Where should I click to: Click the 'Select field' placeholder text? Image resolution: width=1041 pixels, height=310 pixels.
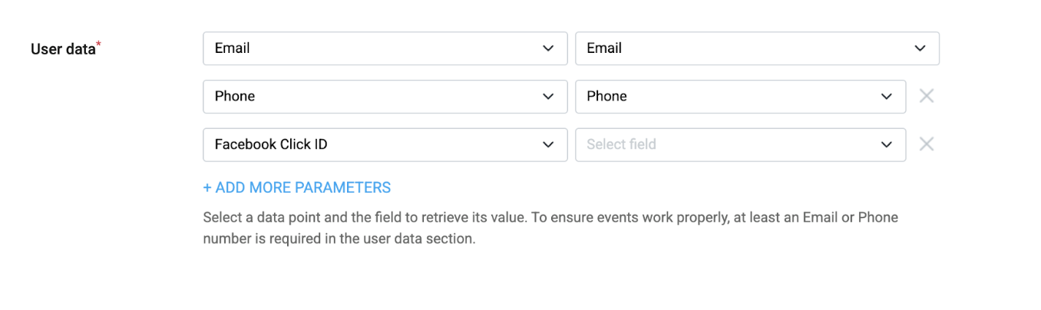[621, 144]
